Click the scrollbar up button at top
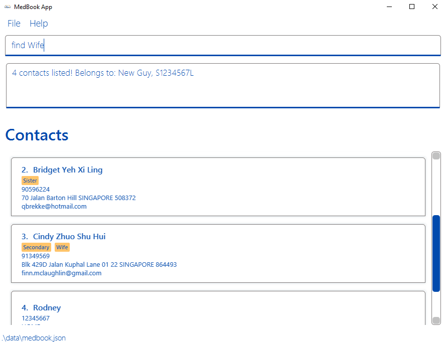Viewport: 444px width, 342px height. (x=436, y=156)
